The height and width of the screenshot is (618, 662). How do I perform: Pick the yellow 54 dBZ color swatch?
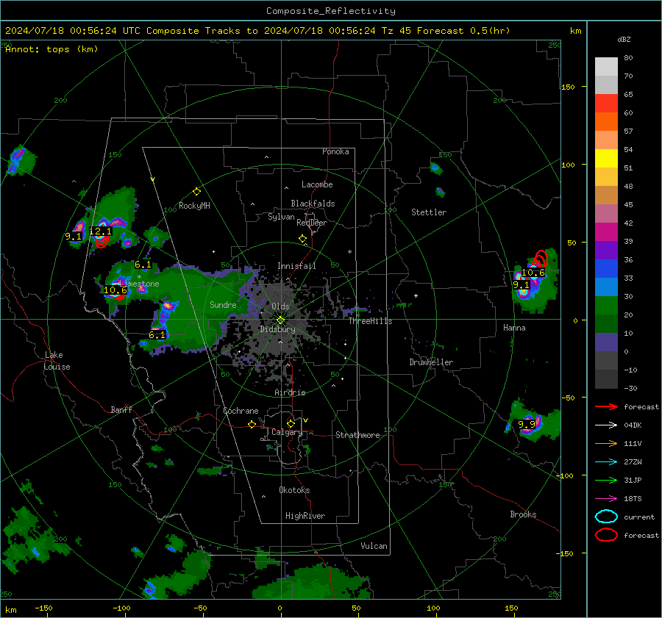(606, 158)
